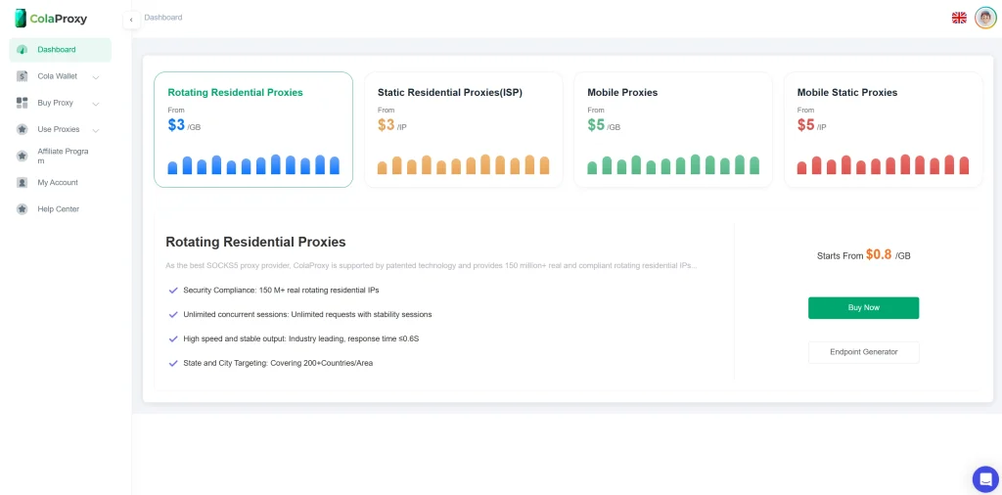The image size is (1002, 495).
Task: Click the green bar chart in Mobile Proxies card
Action: [673, 164]
